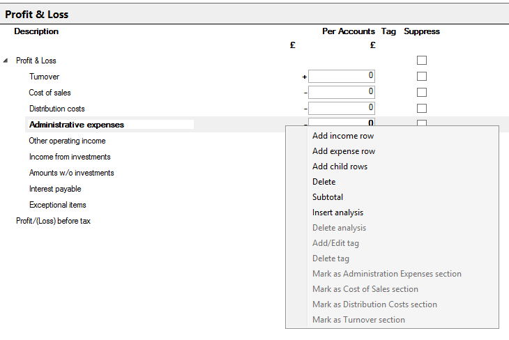Click Mark as Cost of Sales section
This screenshot has height=340, width=509.
(x=365, y=289)
